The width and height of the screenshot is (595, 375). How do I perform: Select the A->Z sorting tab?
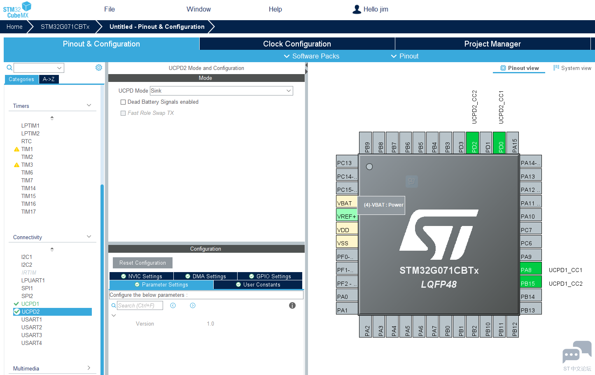[x=49, y=79]
